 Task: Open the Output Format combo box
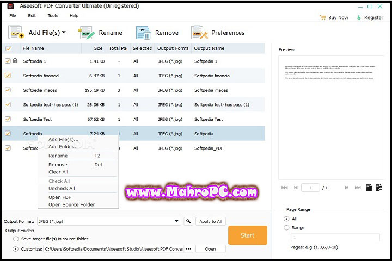pos(109,221)
